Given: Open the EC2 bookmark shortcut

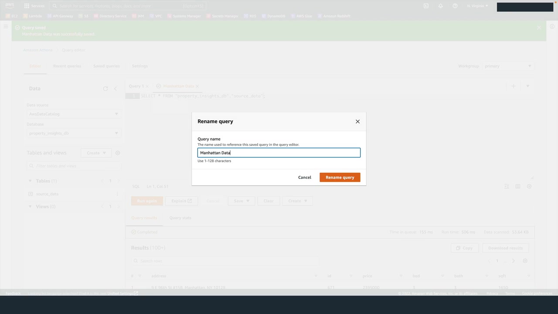Looking at the screenshot, I should point(12,16).
